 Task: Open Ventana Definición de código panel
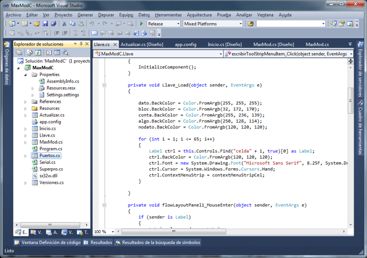pyautogui.click(x=47, y=242)
